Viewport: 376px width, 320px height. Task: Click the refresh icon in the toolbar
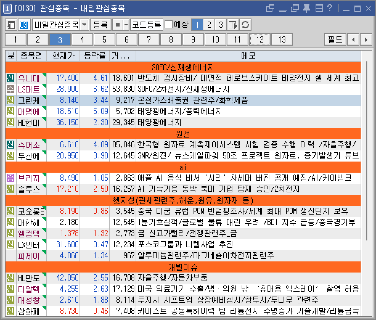(245, 25)
